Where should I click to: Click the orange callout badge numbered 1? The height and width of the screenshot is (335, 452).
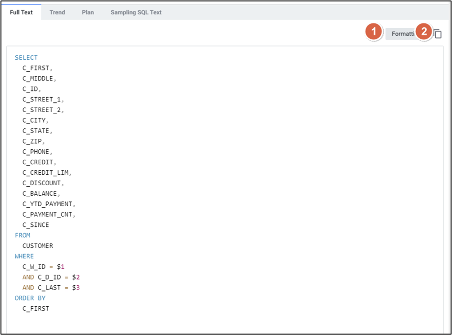pos(374,32)
